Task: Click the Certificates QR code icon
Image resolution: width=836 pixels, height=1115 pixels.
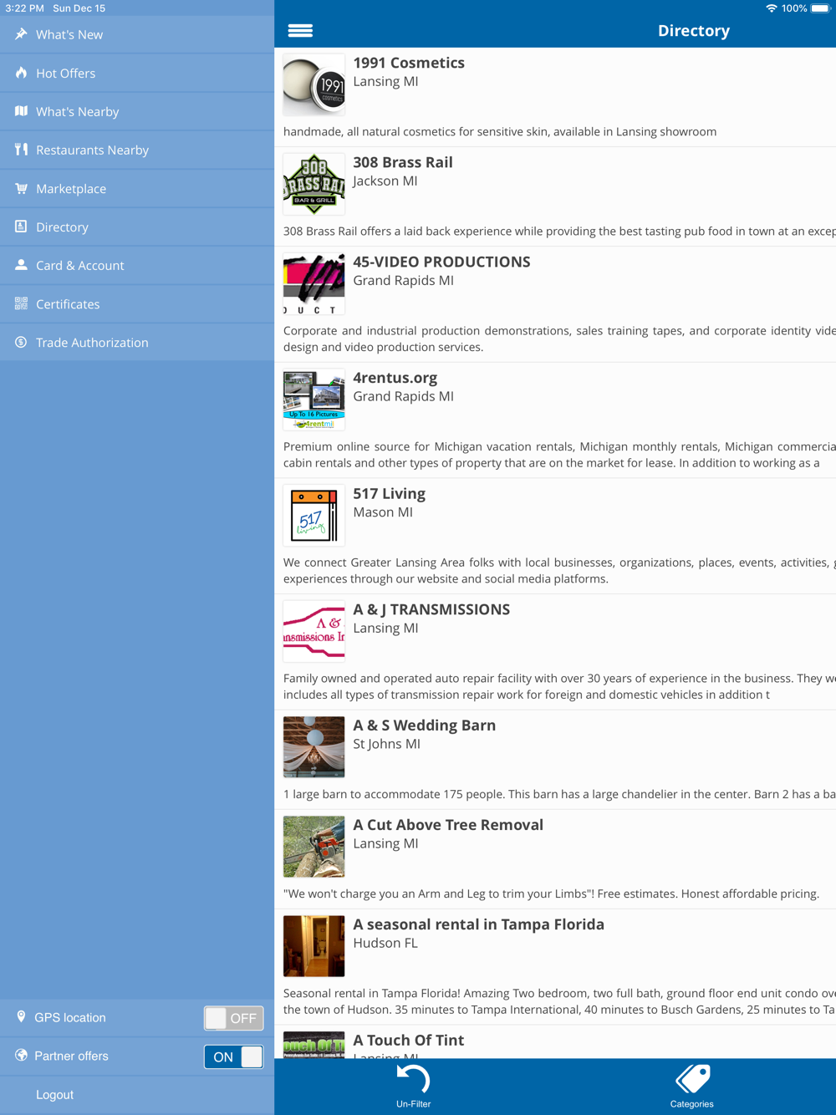Action: 21,303
